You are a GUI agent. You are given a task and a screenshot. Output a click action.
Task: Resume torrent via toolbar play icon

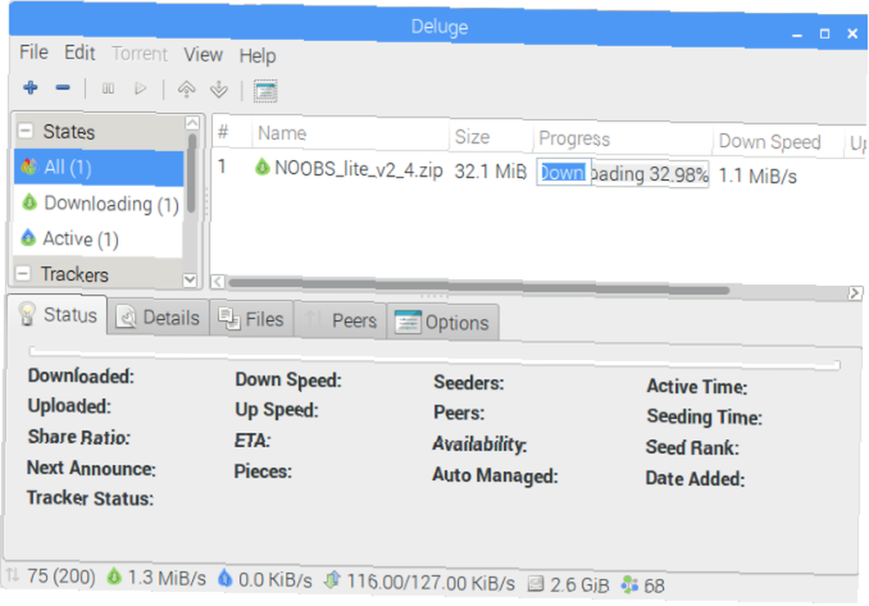tap(141, 89)
